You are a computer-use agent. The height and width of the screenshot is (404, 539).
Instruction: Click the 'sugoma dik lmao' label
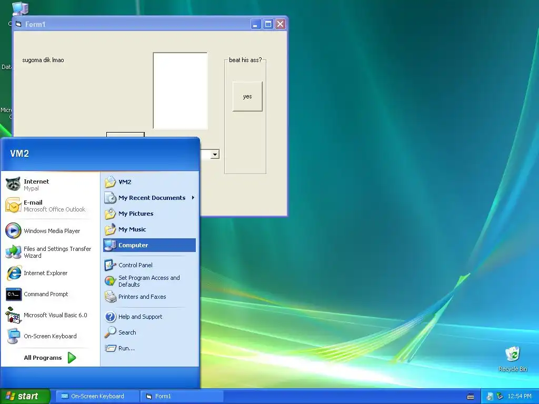click(43, 60)
